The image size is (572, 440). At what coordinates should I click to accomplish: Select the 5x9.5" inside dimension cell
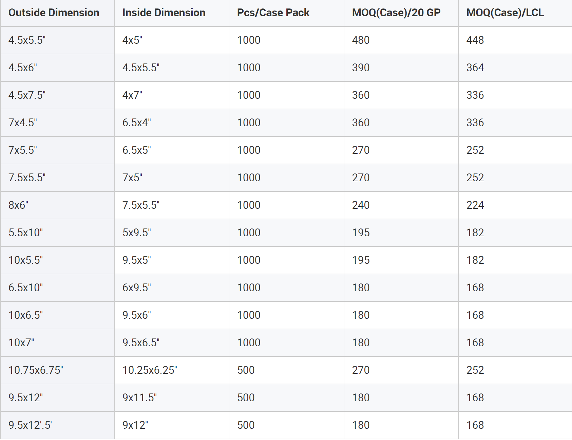pos(172,233)
